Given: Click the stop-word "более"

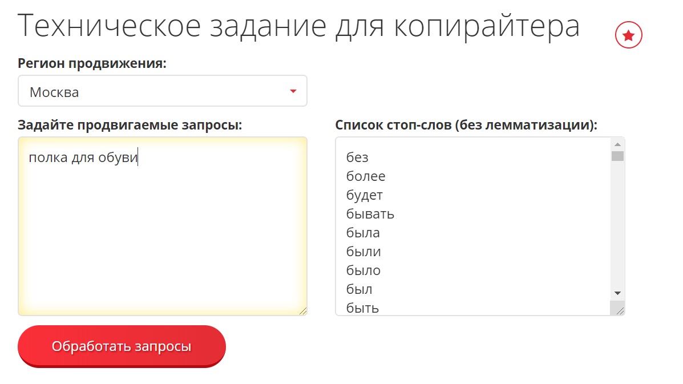Looking at the screenshot, I should 366,176.
